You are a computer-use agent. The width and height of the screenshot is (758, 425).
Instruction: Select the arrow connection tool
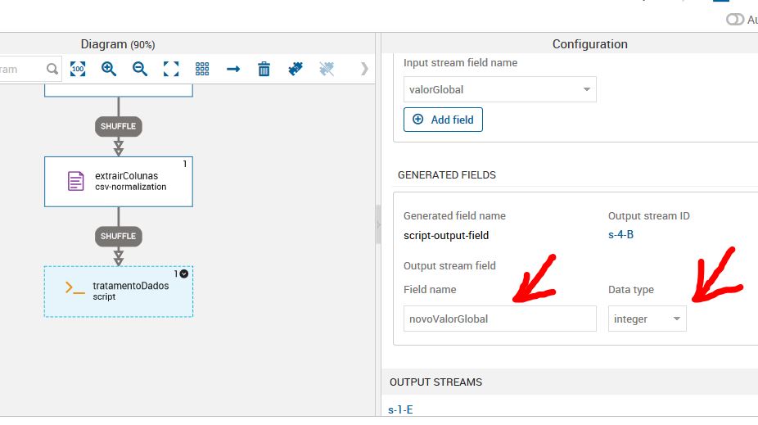pos(233,69)
